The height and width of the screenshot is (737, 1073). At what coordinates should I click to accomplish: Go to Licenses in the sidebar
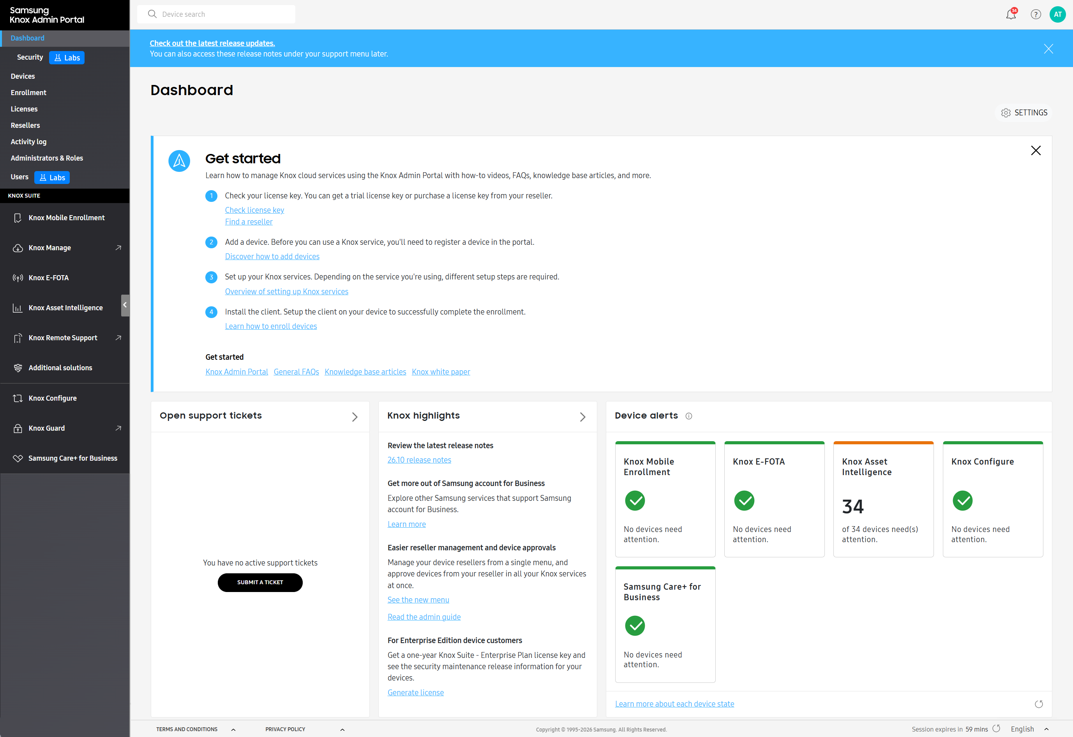click(24, 109)
